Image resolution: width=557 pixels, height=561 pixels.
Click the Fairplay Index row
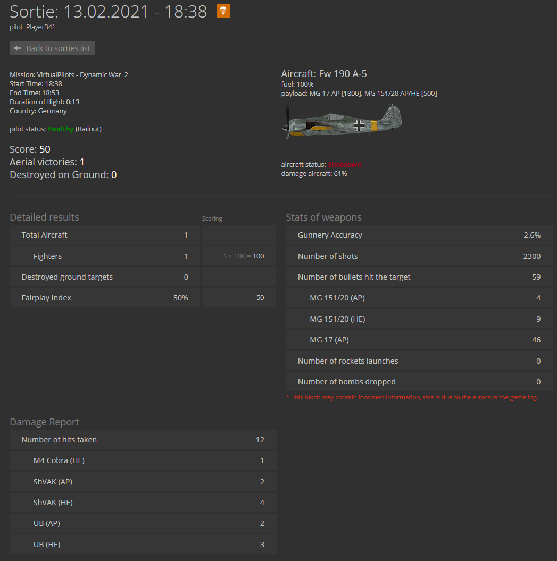click(x=104, y=298)
